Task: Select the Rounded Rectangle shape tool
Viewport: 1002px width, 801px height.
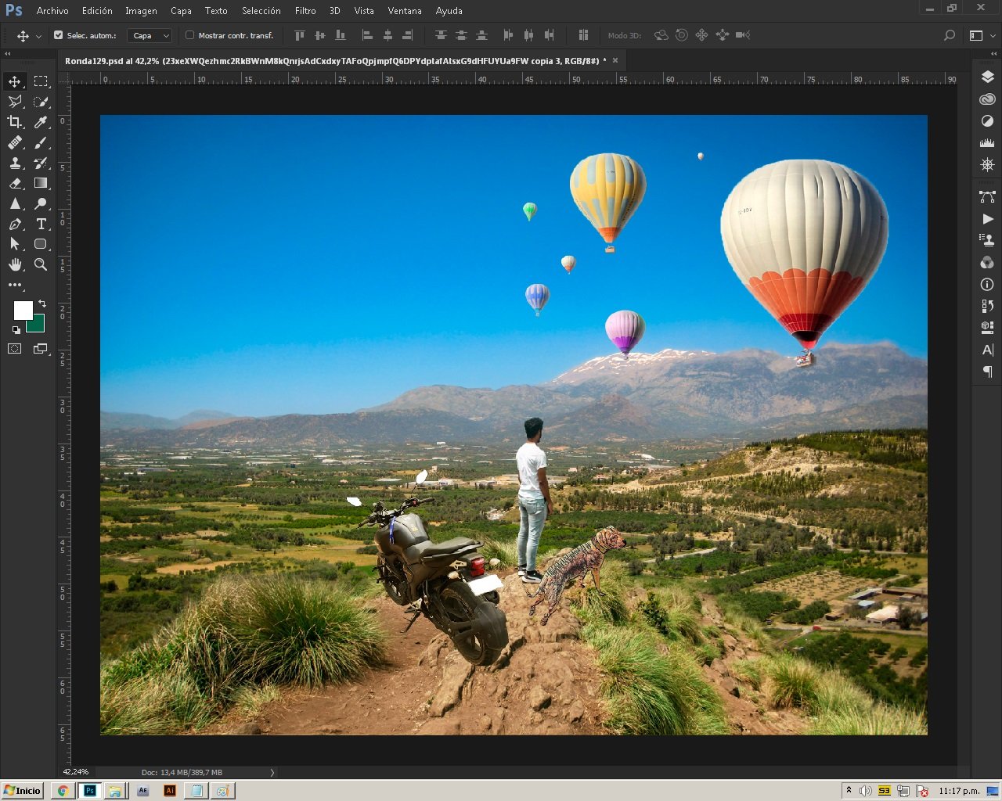Action: click(41, 244)
